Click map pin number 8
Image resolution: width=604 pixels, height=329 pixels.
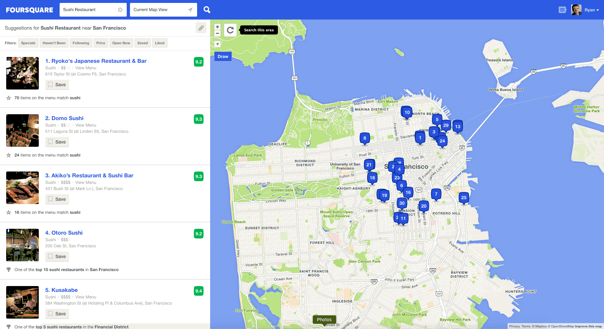coord(365,138)
